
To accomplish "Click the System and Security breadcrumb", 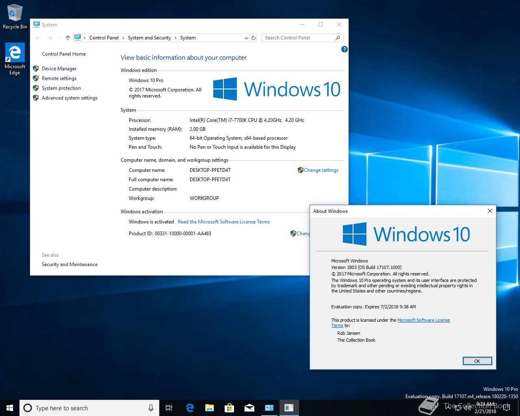I will [x=149, y=38].
